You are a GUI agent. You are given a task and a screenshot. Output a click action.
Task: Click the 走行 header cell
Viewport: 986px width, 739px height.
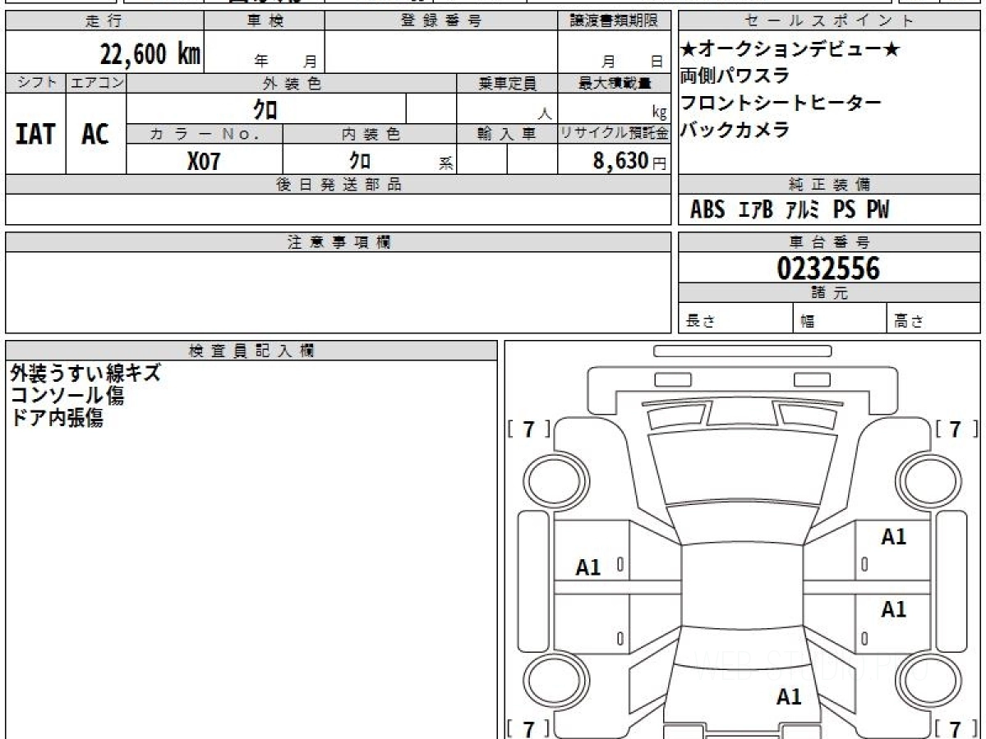[104, 21]
